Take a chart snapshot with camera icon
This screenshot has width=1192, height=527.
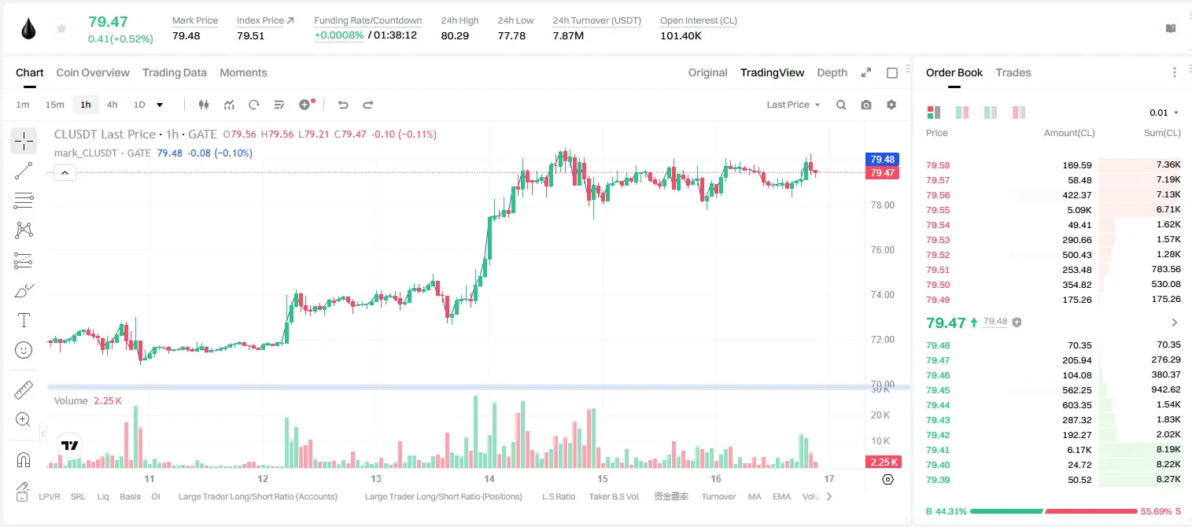(x=866, y=105)
